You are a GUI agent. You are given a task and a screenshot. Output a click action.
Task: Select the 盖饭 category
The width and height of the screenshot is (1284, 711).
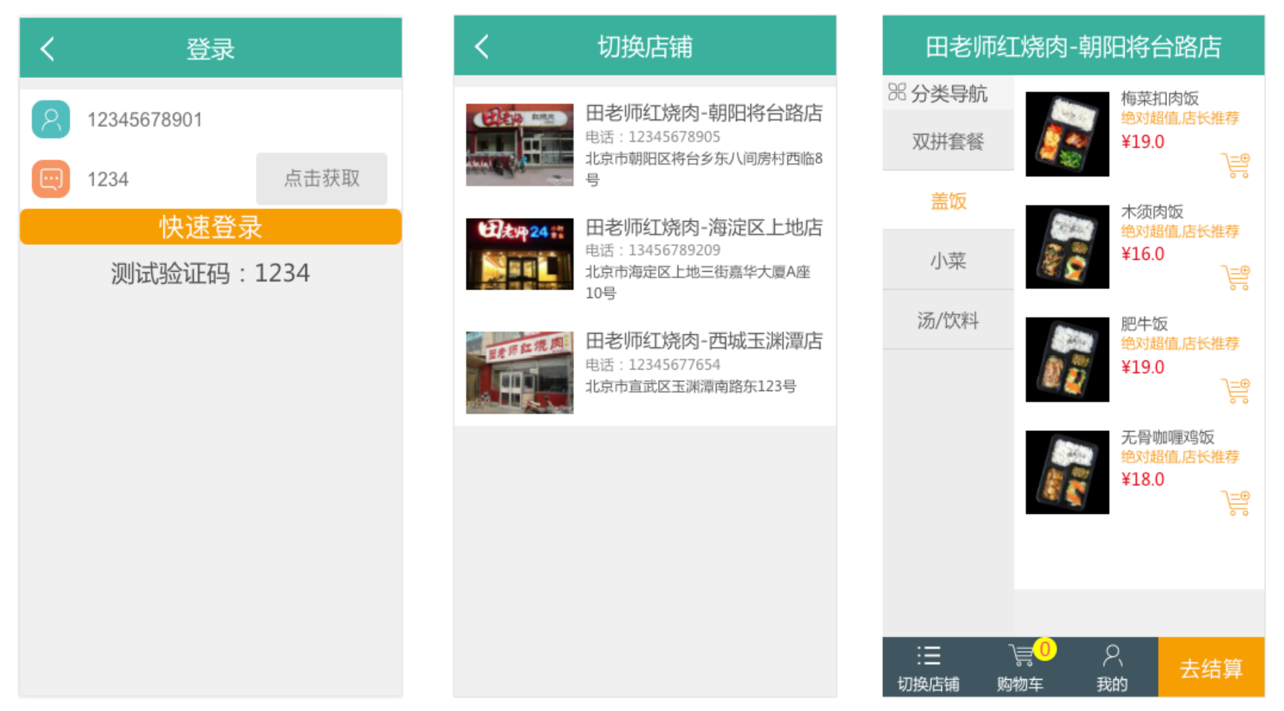(948, 201)
